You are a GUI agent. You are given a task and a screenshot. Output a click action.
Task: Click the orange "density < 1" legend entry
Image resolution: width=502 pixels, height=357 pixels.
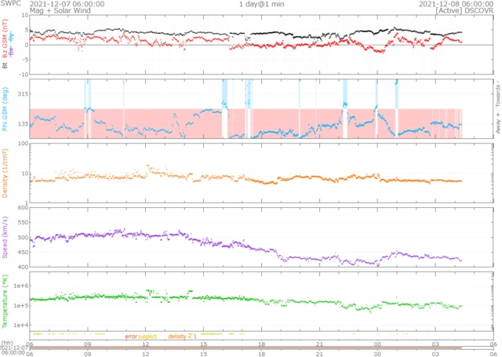point(182,337)
